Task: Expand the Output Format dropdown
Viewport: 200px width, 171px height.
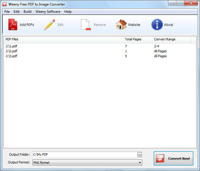Action: (x=140, y=162)
